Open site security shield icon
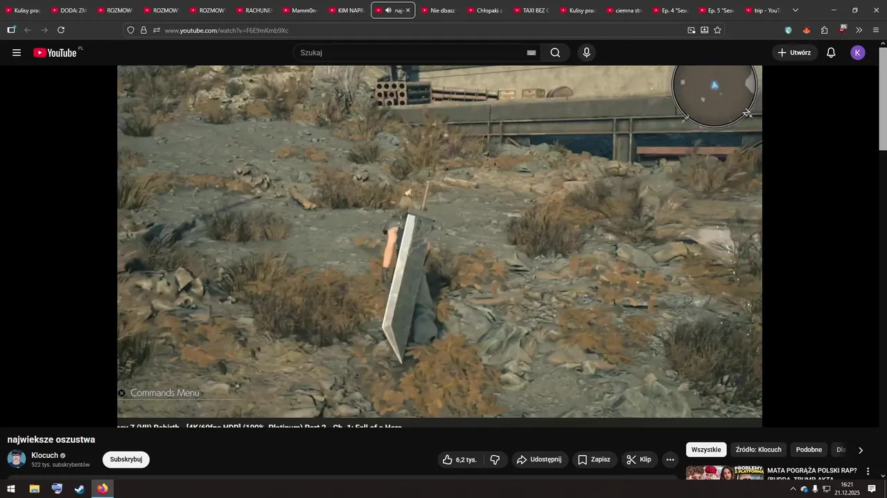Image resolution: width=887 pixels, height=498 pixels. point(130,30)
